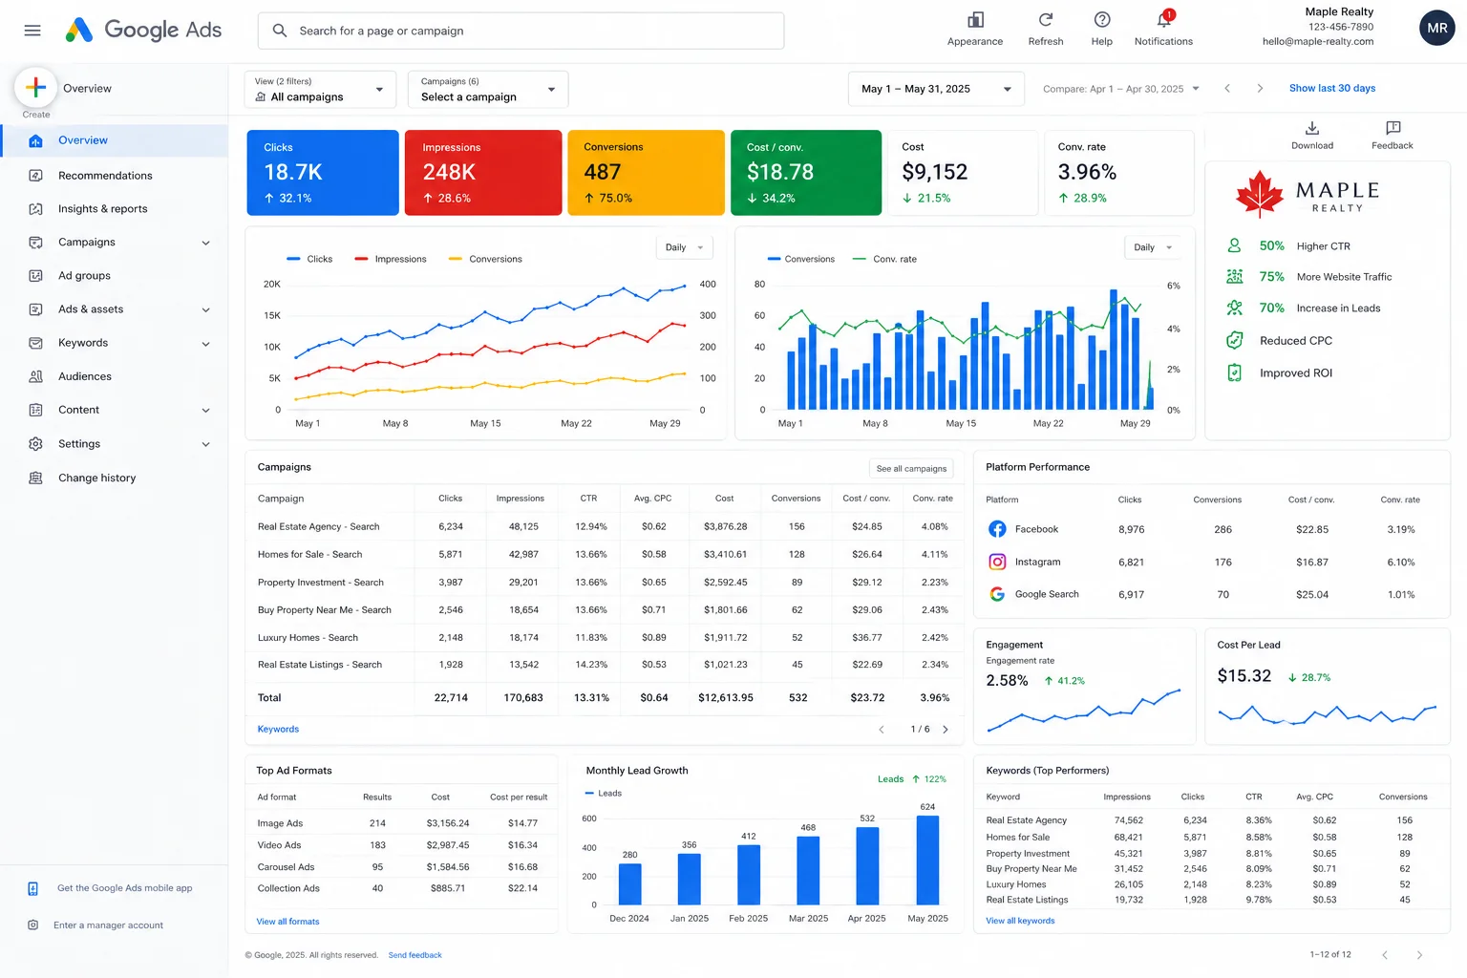Go to previous campaigns table page
This screenshot has height=978, width=1467.
point(882,729)
